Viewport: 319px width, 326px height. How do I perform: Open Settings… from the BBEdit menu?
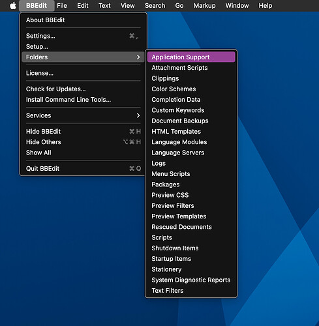pos(83,36)
